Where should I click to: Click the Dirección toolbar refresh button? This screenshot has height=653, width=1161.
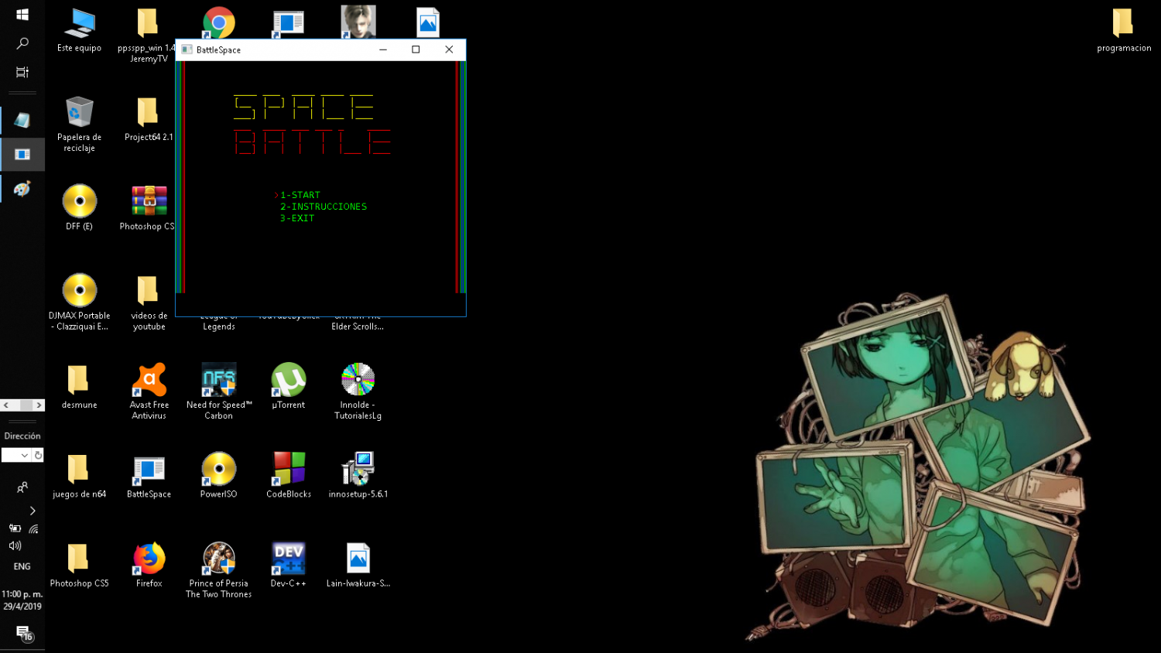38,455
